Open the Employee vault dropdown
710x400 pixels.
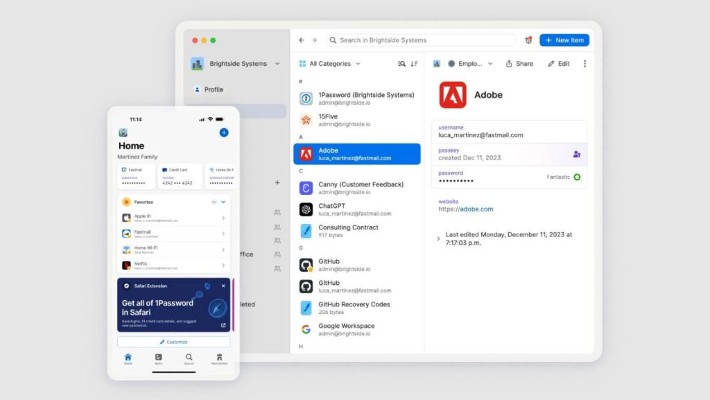470,64
